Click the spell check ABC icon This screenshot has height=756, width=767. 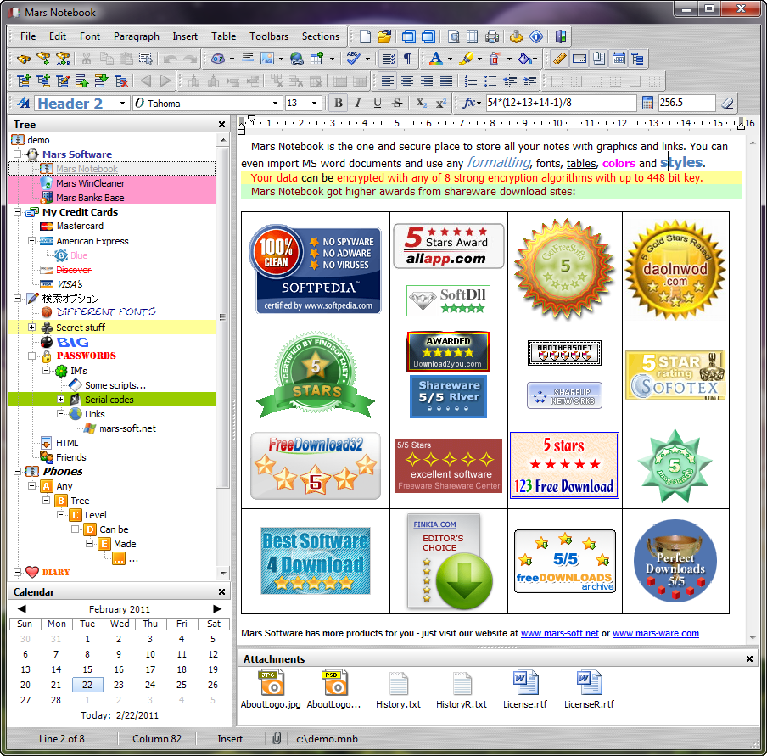353,59
